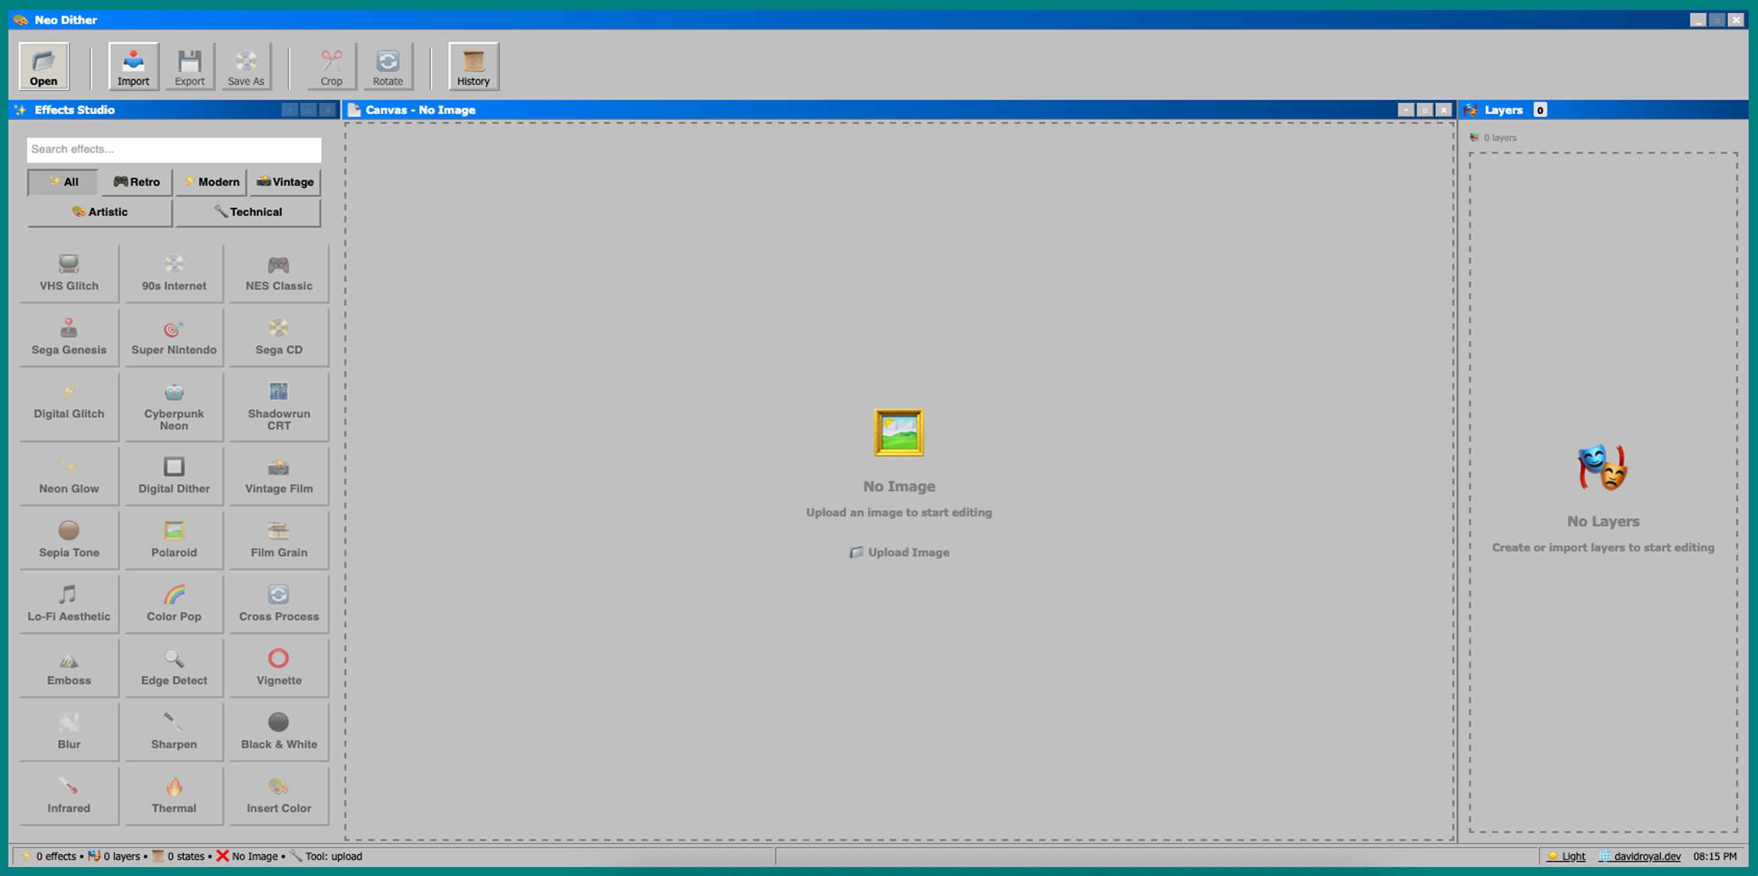Click the Upload Image button on canvas
This screenshot has width=1758, height=876.
[899, 553]
